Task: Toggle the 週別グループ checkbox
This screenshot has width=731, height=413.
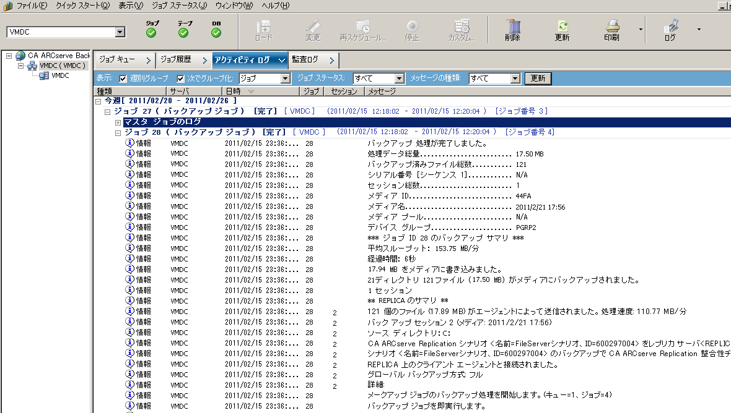Action: click(x=123, y=79)
